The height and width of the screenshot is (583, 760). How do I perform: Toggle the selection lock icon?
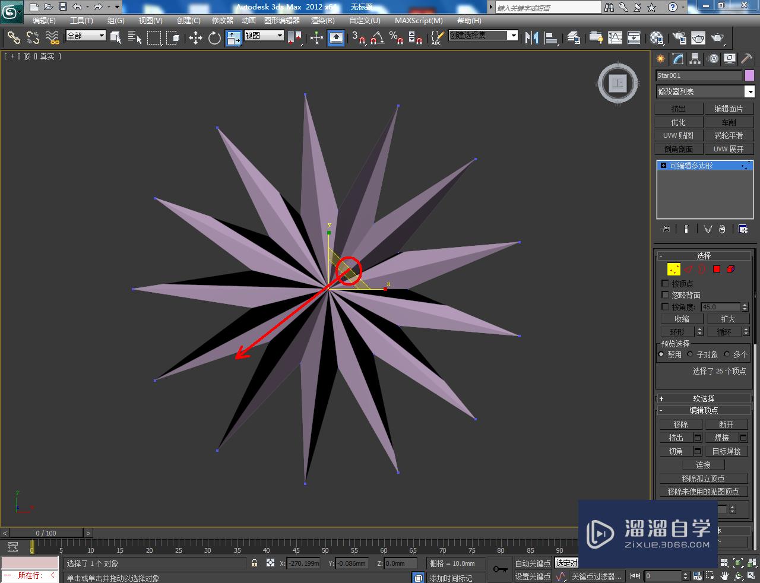[x=255, y=563]
